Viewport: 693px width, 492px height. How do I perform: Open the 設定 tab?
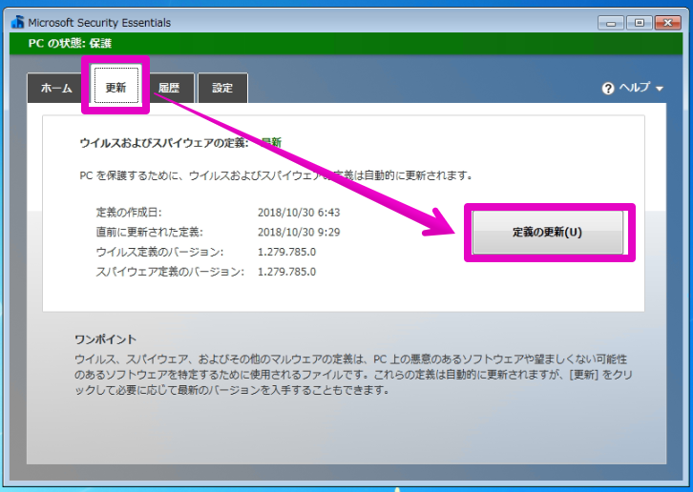click(222, 88)
